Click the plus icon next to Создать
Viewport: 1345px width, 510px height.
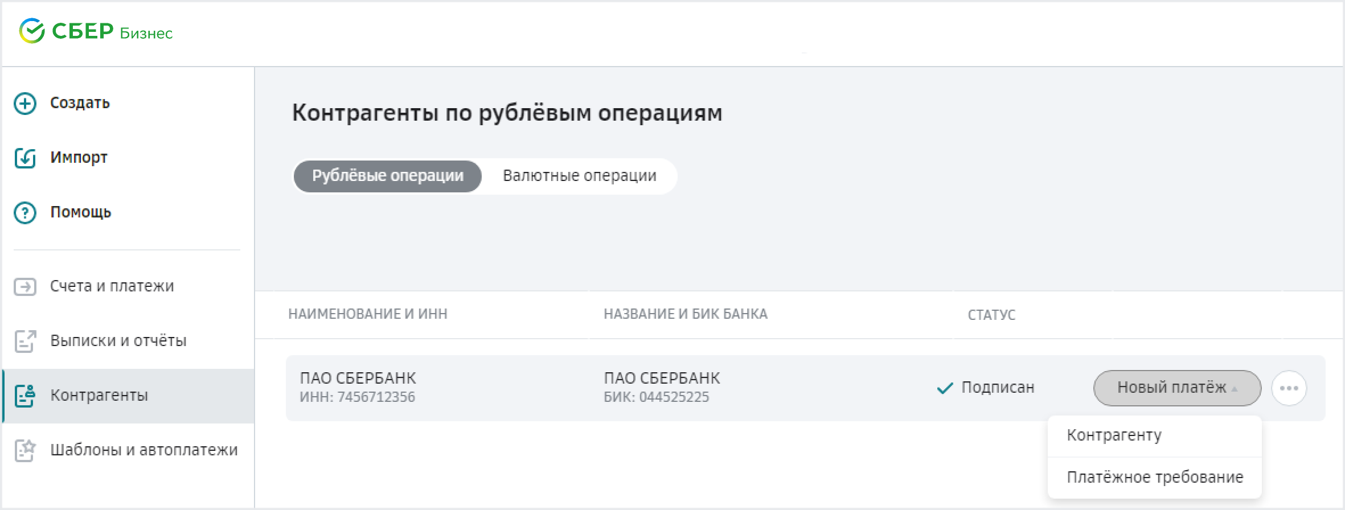25,104
